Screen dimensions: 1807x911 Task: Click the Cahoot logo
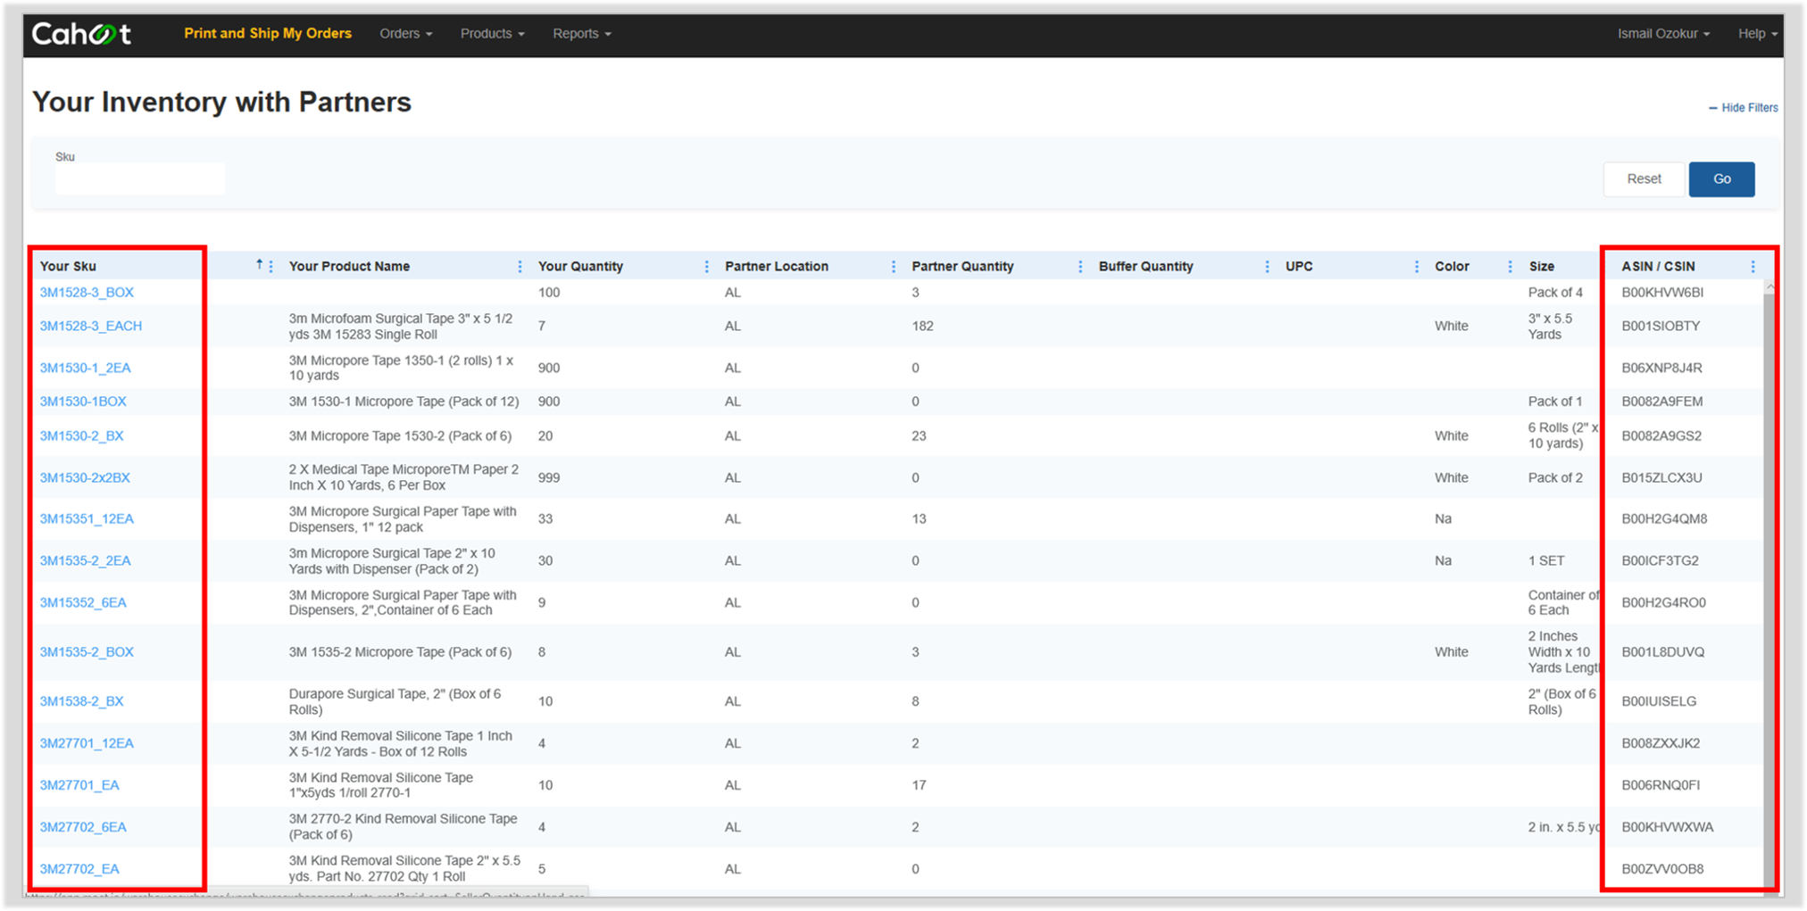coord(81,34)
